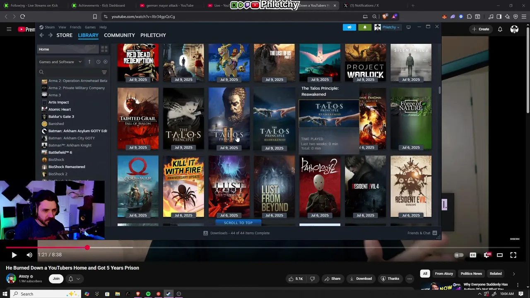
Task: Open YouTube player settings gear
Action: [487, 255]
